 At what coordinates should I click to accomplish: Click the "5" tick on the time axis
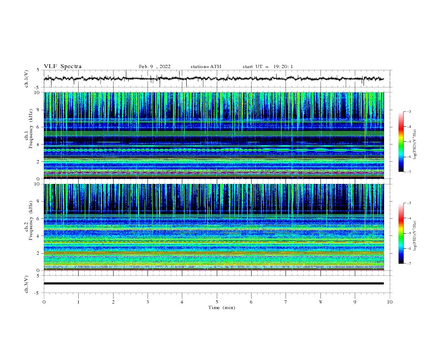[217, 302]
